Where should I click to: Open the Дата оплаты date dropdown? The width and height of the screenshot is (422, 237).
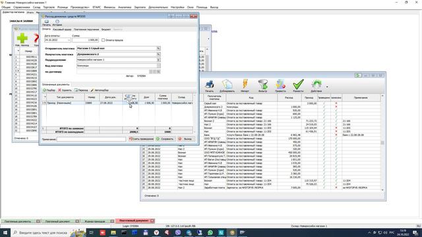[69, 40]
